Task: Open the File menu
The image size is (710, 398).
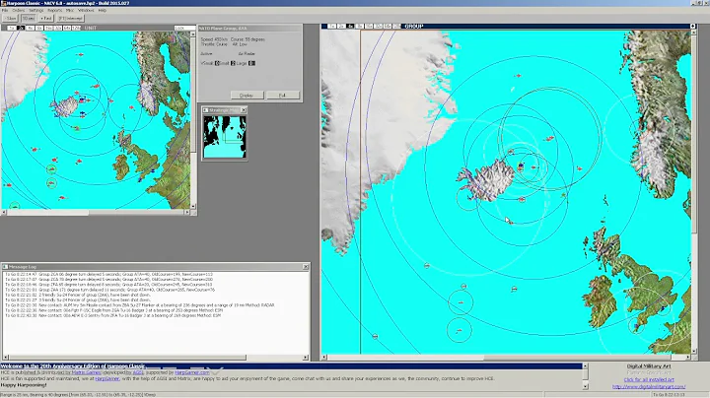Action: click(x=5, y=11)
